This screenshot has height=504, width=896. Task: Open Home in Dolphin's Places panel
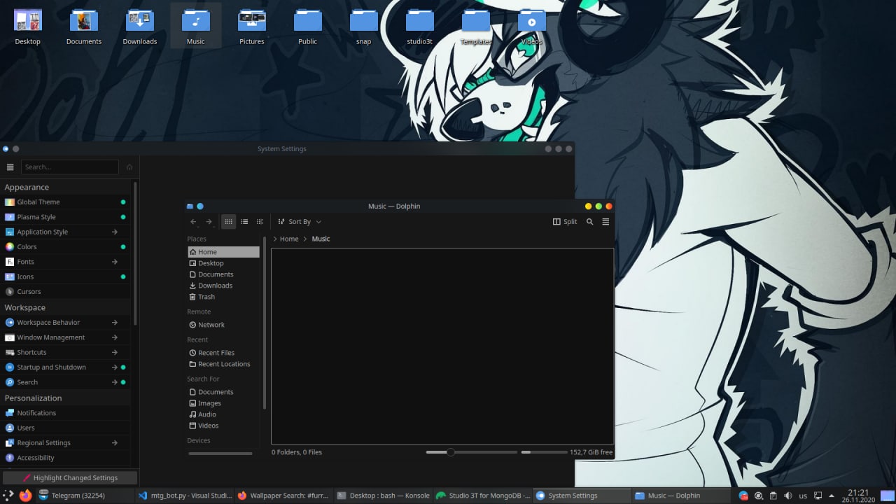point(223,252)
